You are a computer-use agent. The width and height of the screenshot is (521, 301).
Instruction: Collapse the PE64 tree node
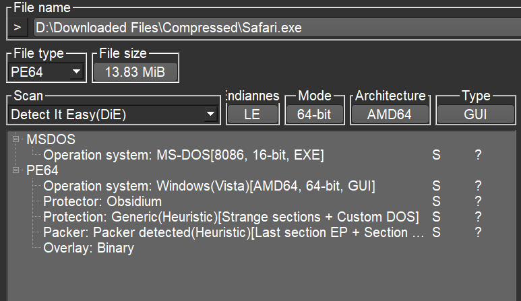16,170
